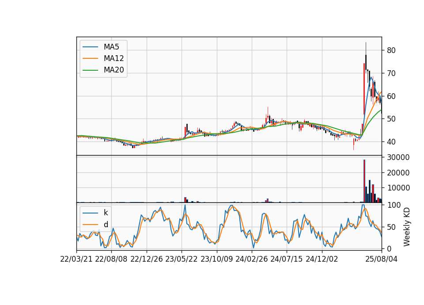
Task: Click the price axis value 80
Action: click(391, 50)
